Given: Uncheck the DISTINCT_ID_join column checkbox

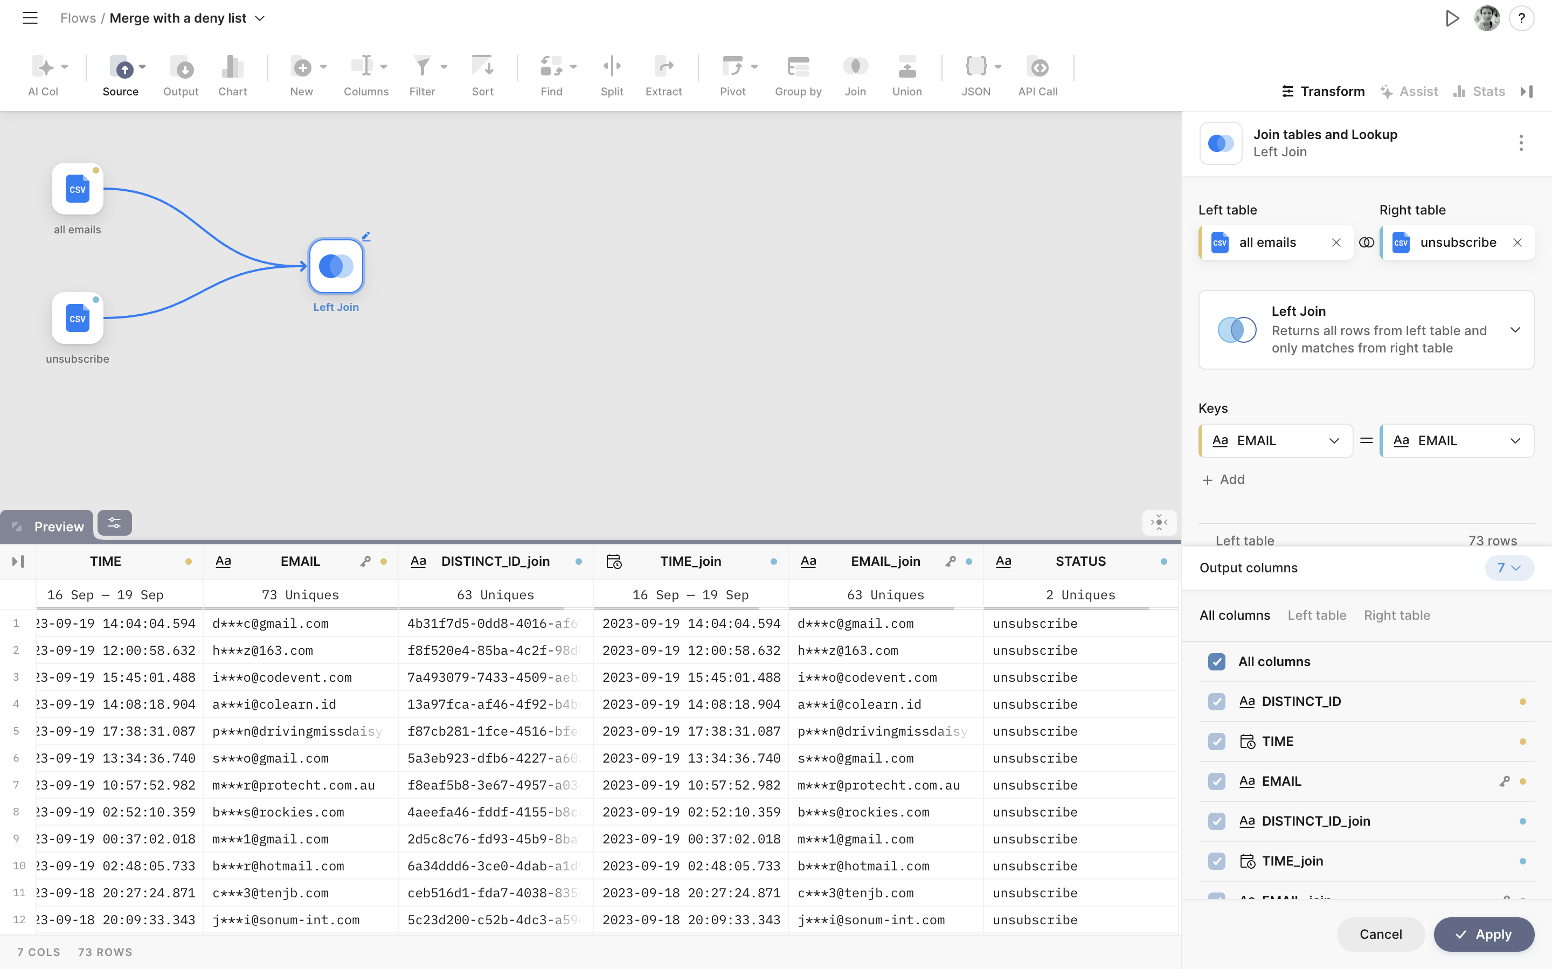Looking at the screenshot, I should click(x=1216, y=821).
